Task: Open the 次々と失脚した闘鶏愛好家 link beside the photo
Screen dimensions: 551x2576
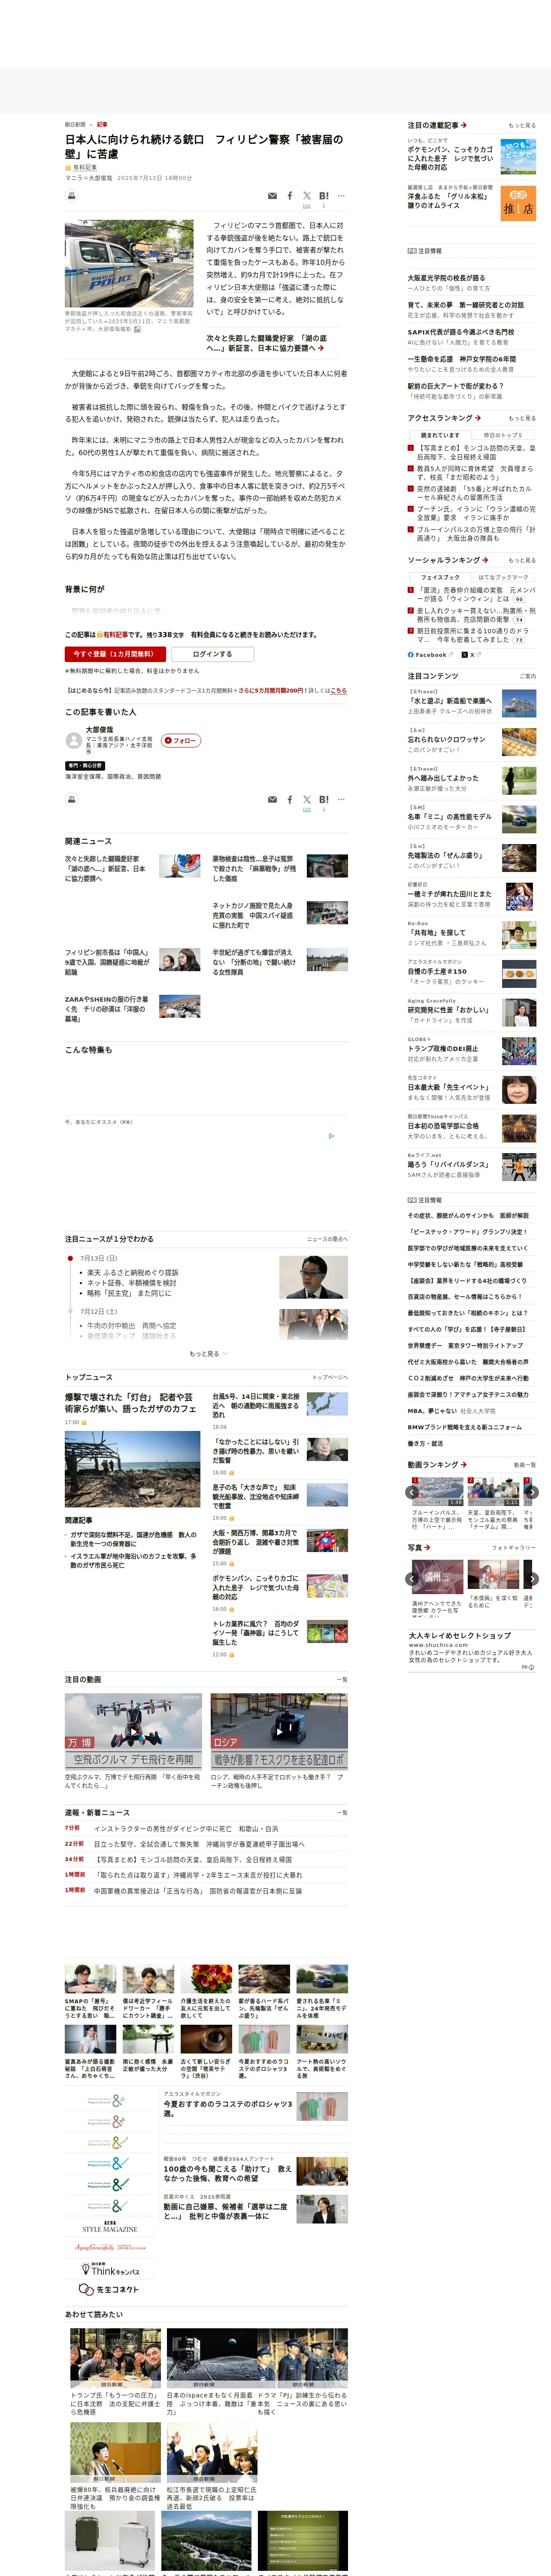Action: 267,343
